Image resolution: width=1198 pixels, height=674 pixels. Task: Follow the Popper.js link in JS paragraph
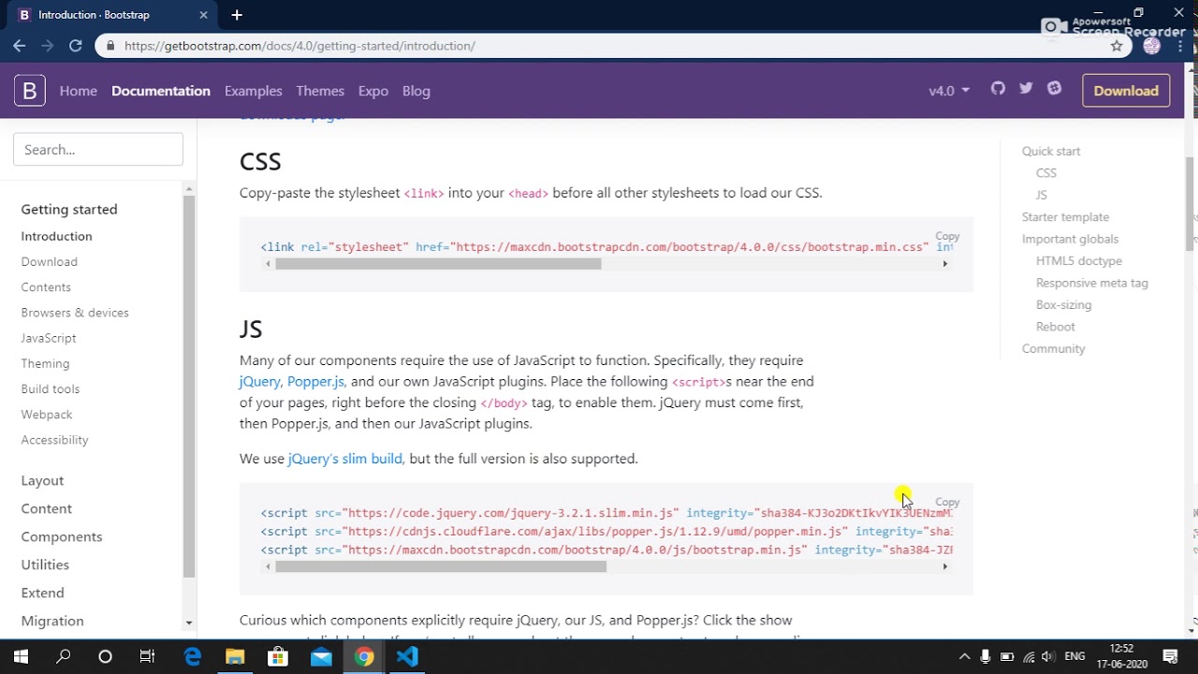tap(315, 381)
